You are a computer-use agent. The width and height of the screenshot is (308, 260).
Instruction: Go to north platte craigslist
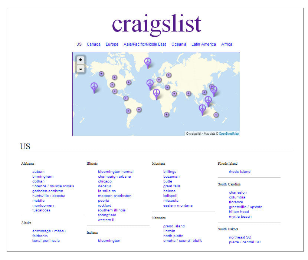(x=173, y=236)
